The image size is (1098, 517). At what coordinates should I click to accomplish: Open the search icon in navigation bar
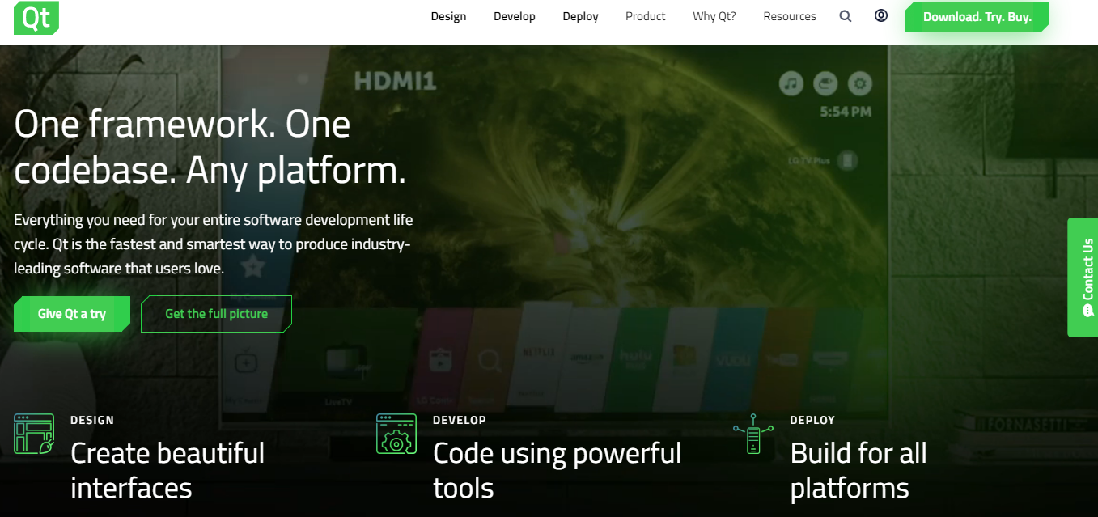click(846, 16)
